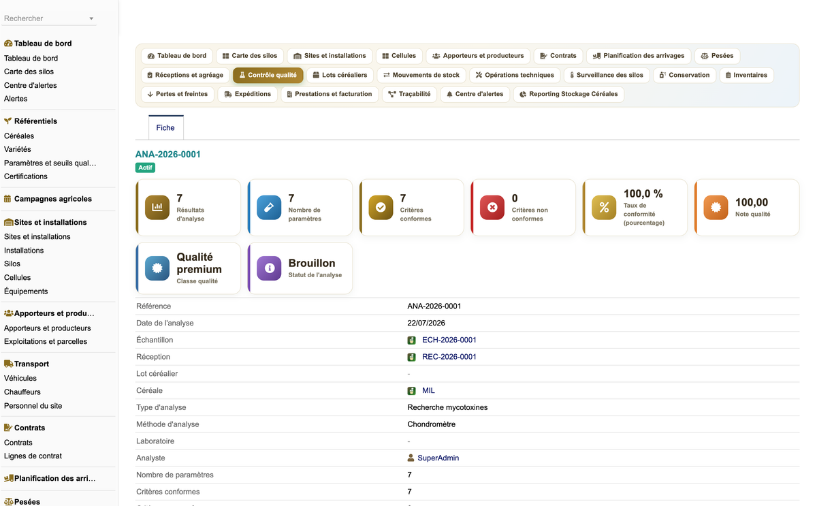The height and width of the screenshot is (506, 817).
Task: Open the Planification des arrivages top tab
Action: point(639,56)
